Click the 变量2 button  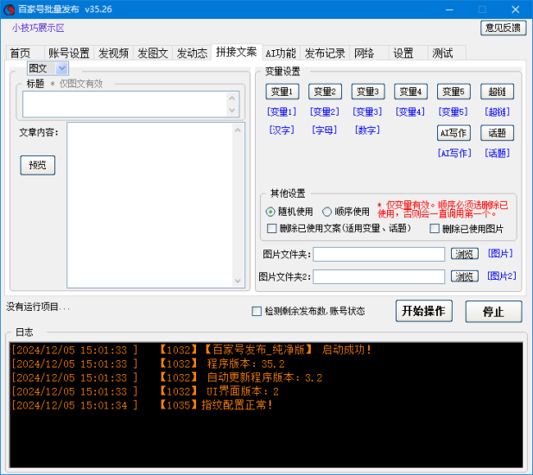coord(325,92)
